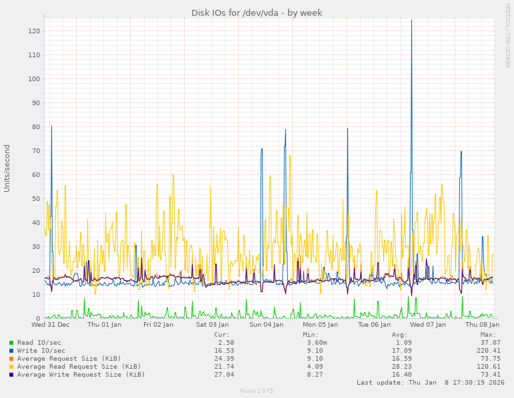The width and height of the screenshot is (514, 398).
Task: Click the "Munin 2.0.75" footer text
Action: pos(257,391)
